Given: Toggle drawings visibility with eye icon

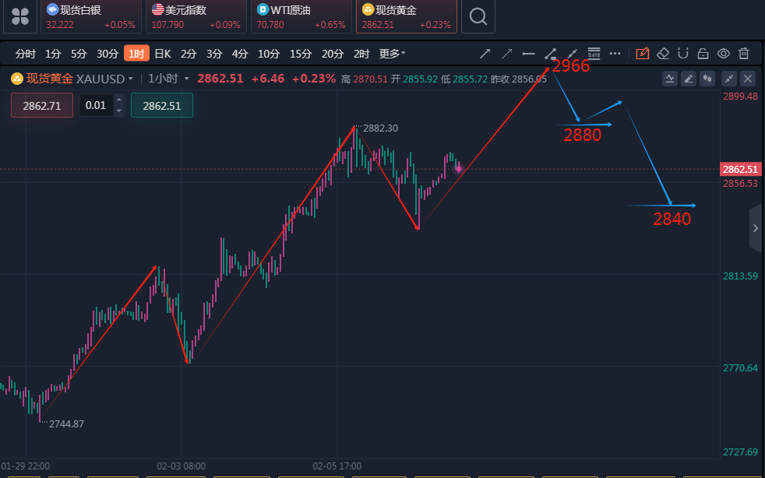Looking at the screenshot, I should tap(724, 54).
